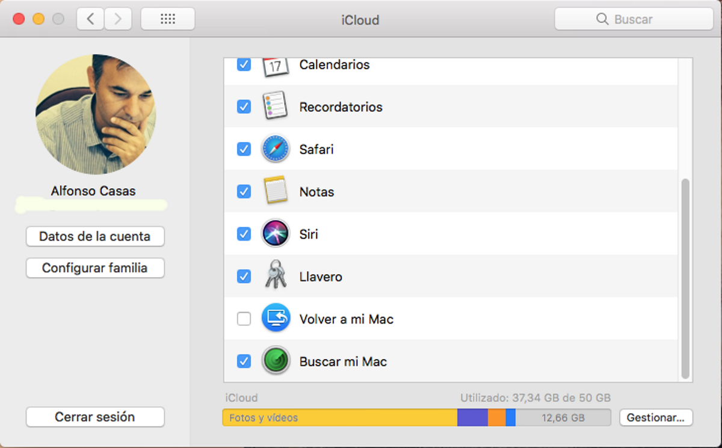
Task: Click the red close window button
Action: [x=19, y=19]
